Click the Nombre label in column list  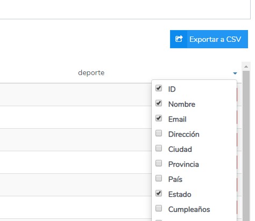click(182, 104)
